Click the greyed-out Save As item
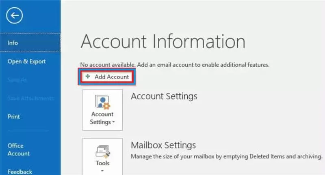325x175 pixels. 17,80
